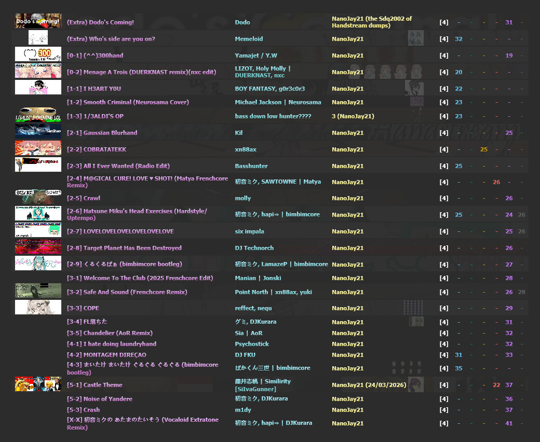540x442 pixels.
Task: Click difficulty rating 41 in the last row
Action: tap(509, 423)
